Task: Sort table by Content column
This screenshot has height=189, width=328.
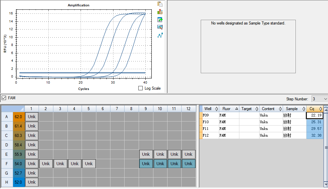Action: tap(271, 109)
